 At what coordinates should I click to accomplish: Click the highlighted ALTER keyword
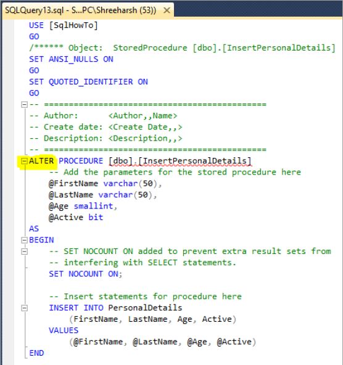pos(41,161)
